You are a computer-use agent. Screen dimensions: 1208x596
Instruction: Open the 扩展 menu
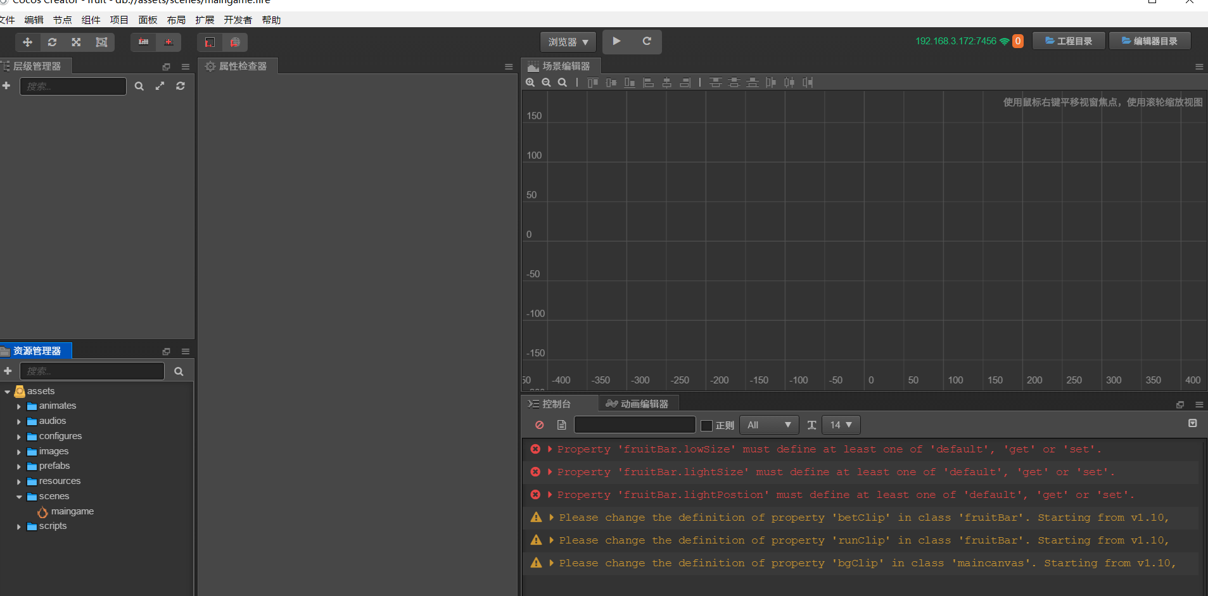pos(205,20)
